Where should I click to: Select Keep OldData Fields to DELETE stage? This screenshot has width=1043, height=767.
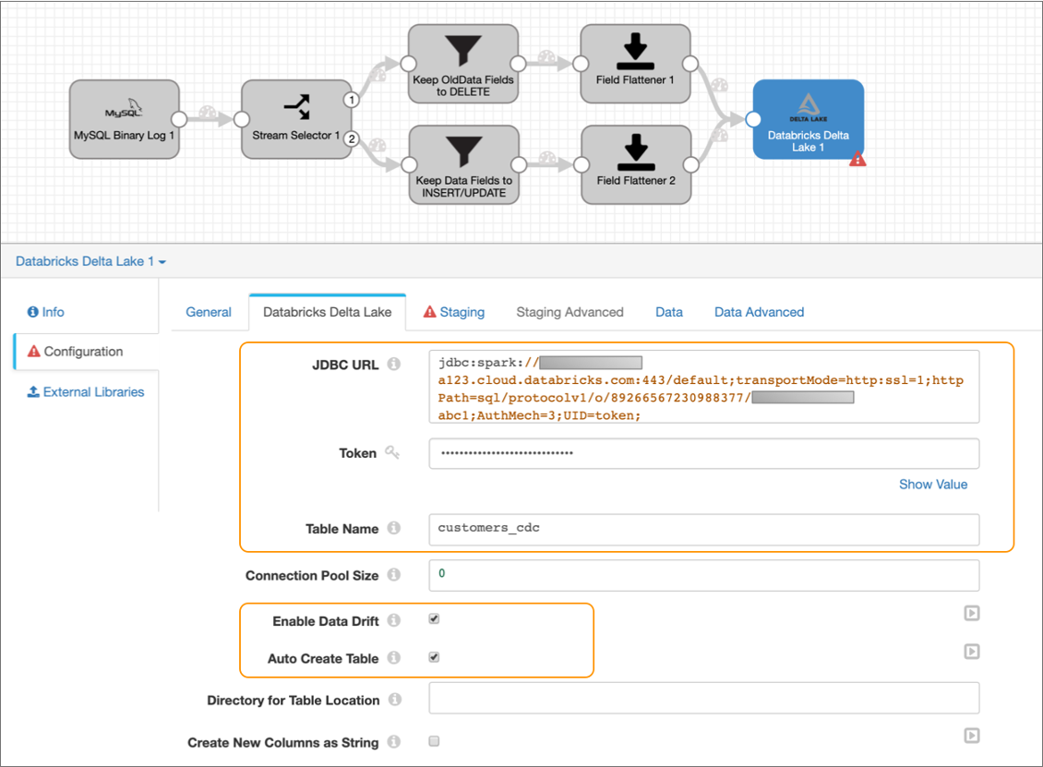[x=463, y=60]
